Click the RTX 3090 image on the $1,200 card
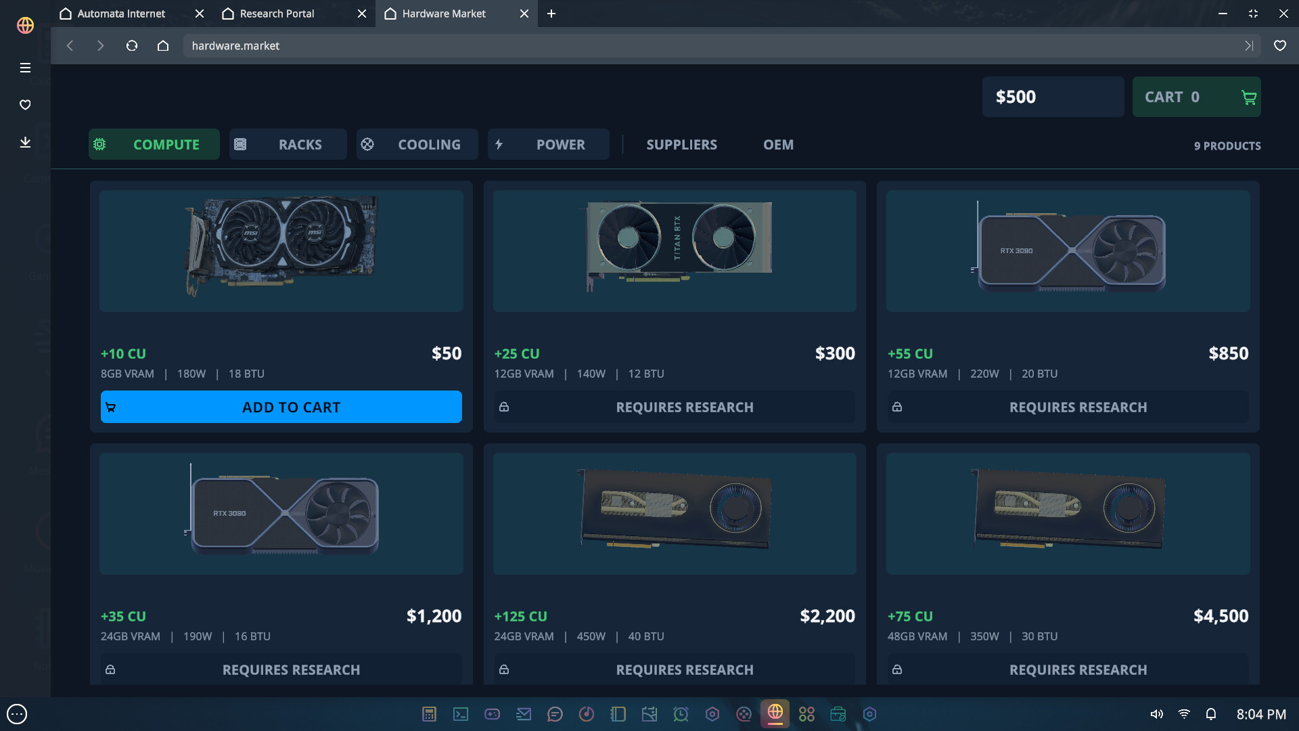The width and height of the screenshot is (1299, 731). click(281, 514)
